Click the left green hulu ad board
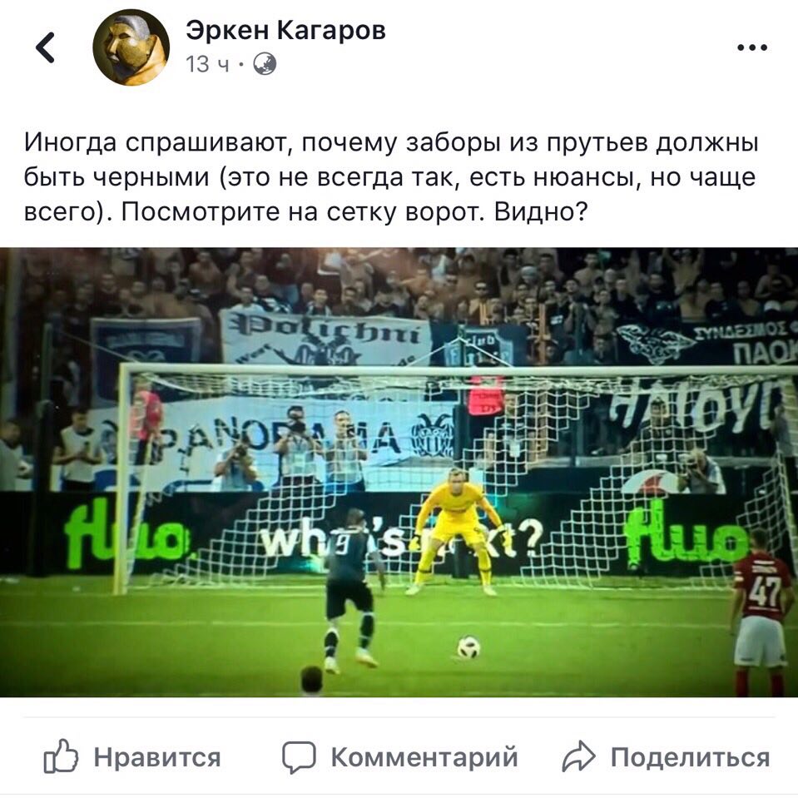This screenshot has width=798, height=798. (x=125, y=534)
